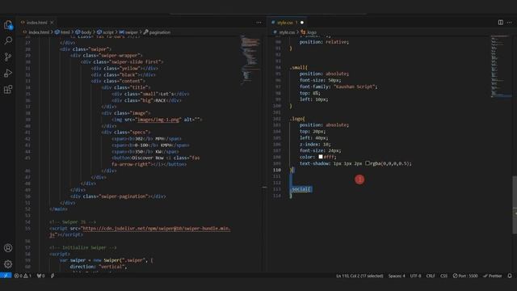Open the Run and Debug view
Image resolution: width=517 pixels, height=291 pixels.
point(8,73)
